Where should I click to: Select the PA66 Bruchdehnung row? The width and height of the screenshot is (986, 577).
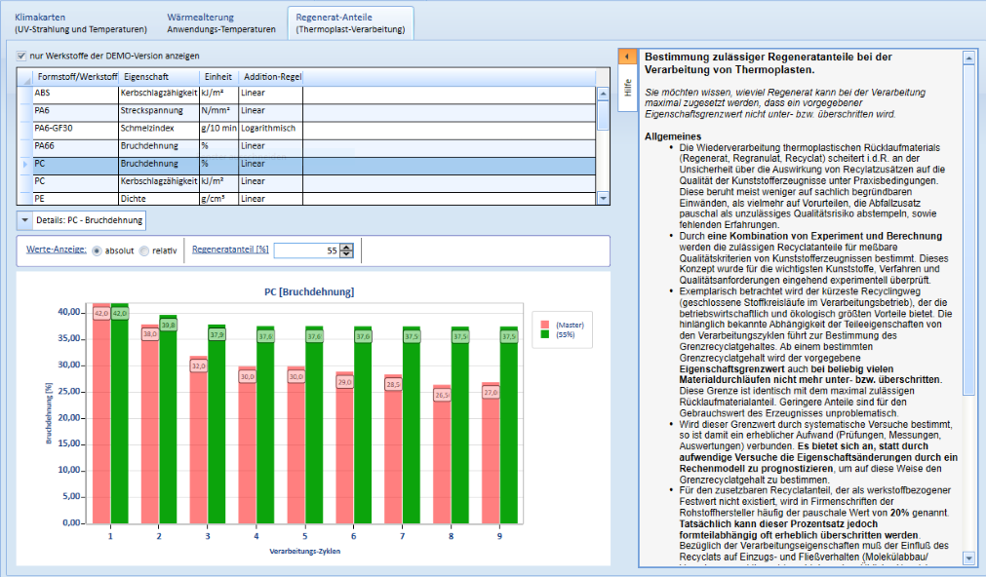pos(307,146)
